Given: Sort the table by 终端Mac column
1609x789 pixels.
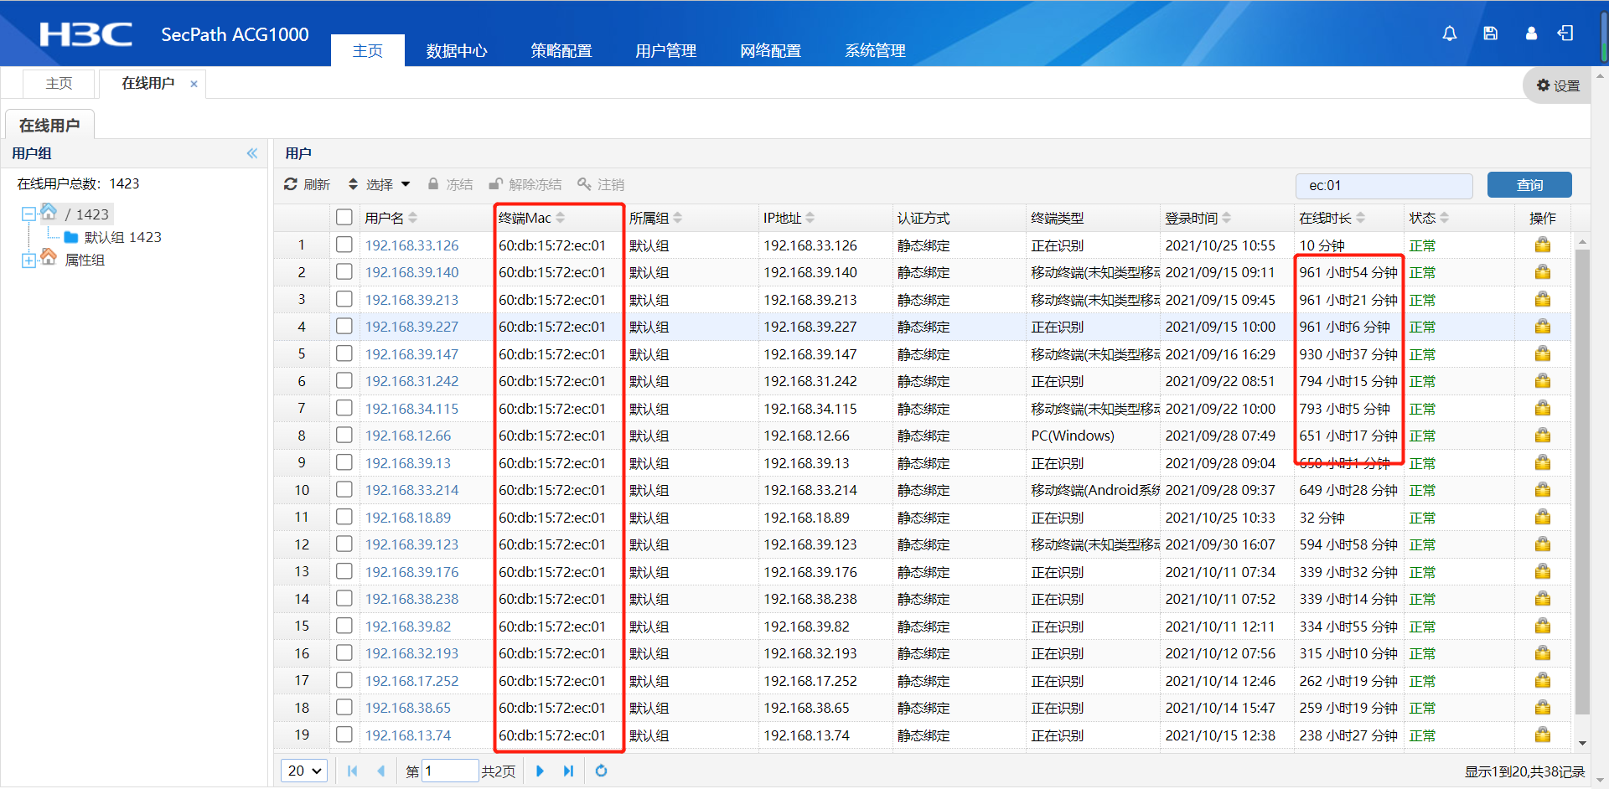Looking at the screenshot, I should coord(531,218).
